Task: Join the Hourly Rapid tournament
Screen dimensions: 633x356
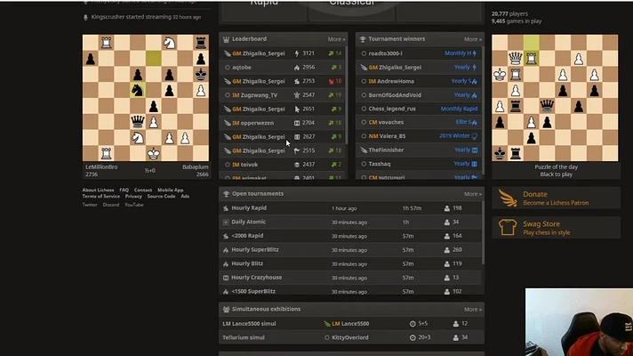Action: coord(350,208)
